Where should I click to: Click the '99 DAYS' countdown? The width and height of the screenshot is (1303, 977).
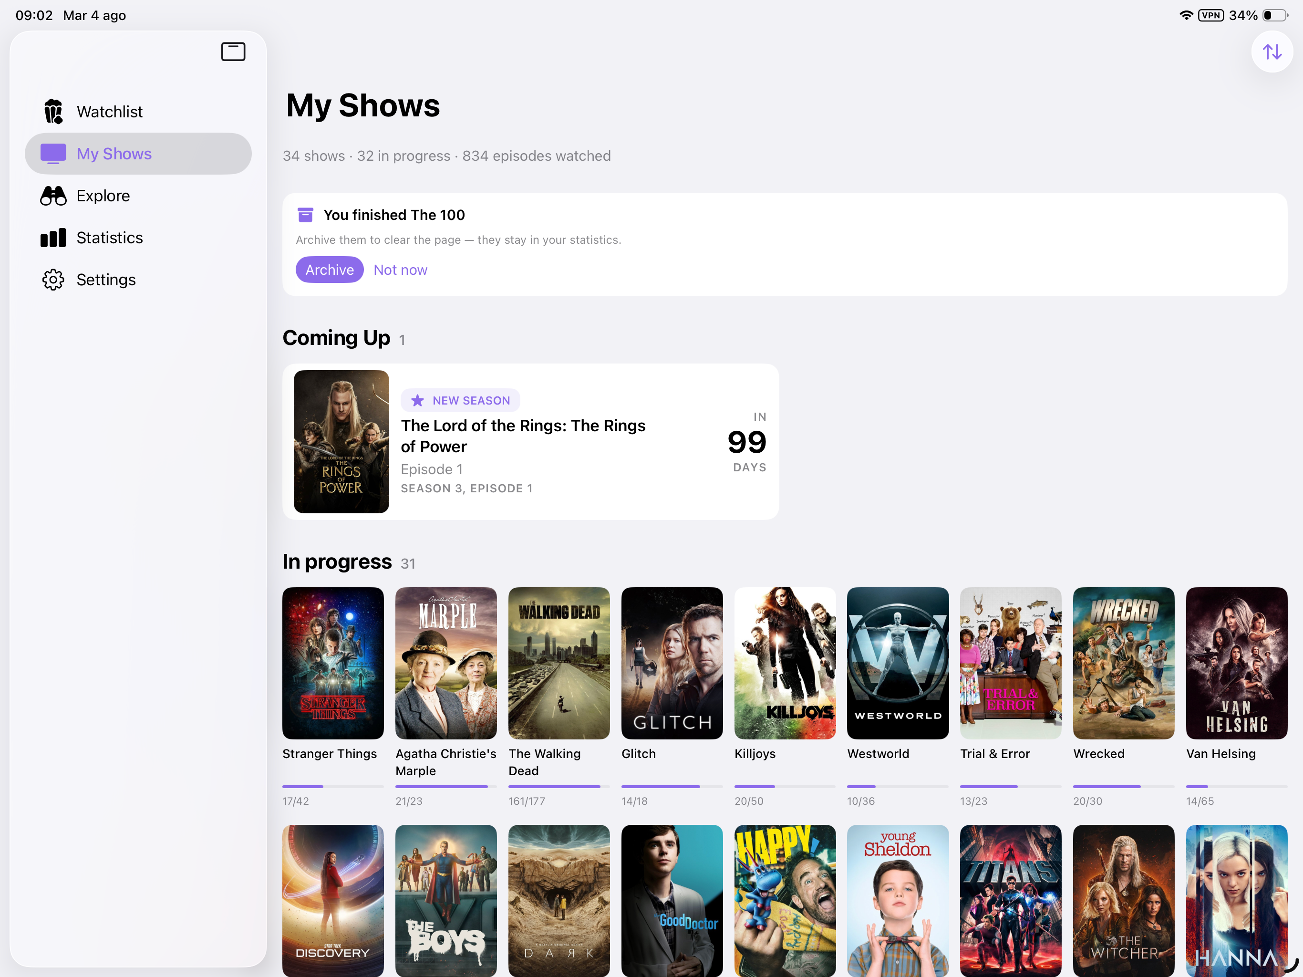pyautogui.click(x=747, y=442)
